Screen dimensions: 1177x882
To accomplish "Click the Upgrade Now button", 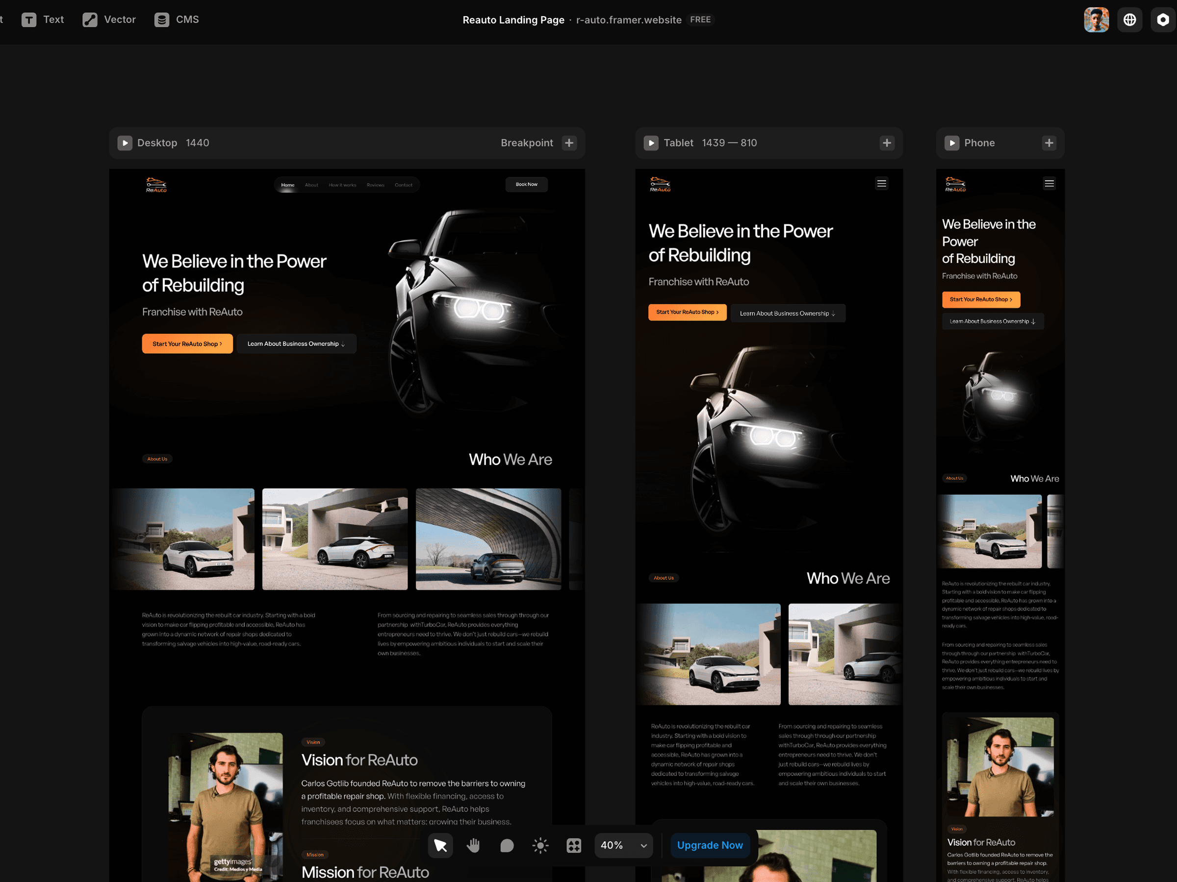I will [709, 845].
